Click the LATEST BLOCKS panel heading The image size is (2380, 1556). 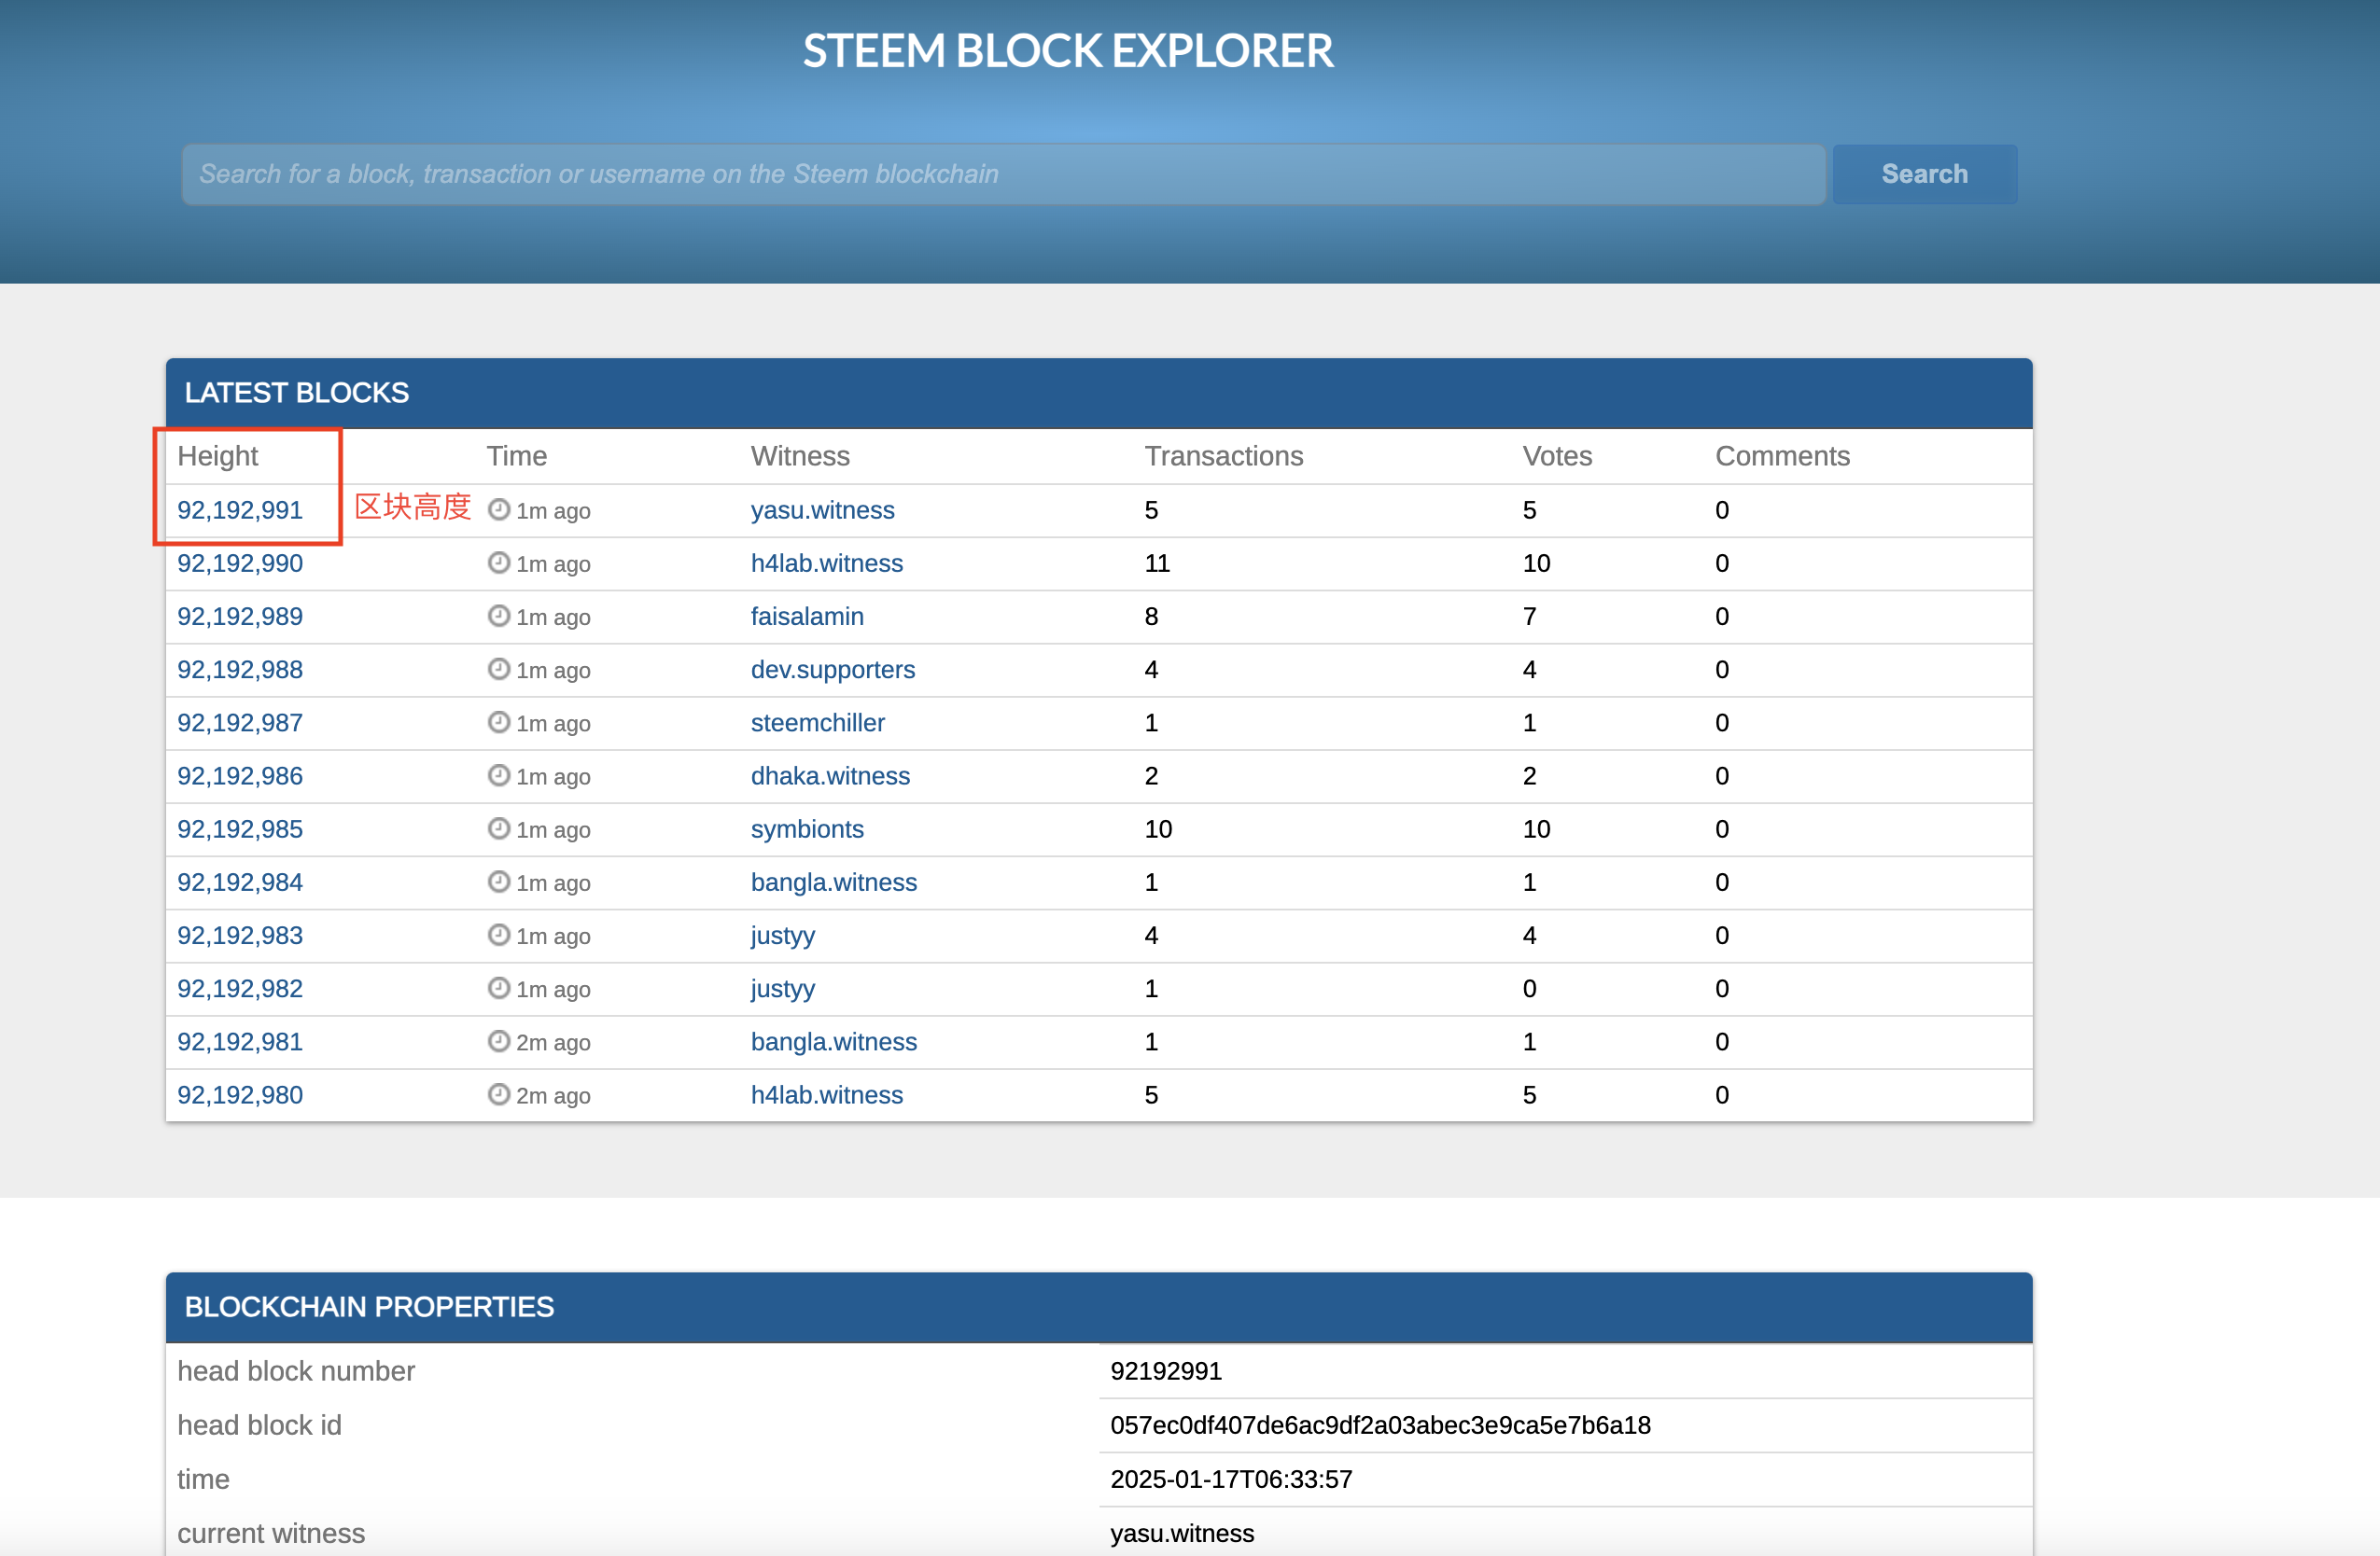pos(297,393)
